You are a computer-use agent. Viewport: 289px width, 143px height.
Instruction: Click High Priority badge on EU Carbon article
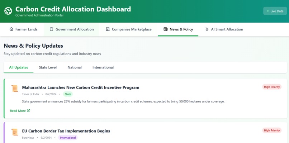272,130
